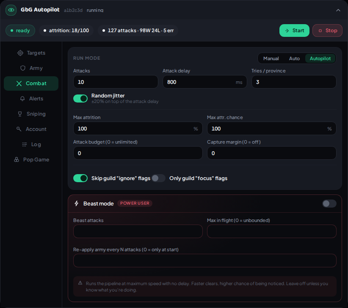Click the "attrition: 18/100" status chip
348x308 pixels.
click(x=66, y=31)
